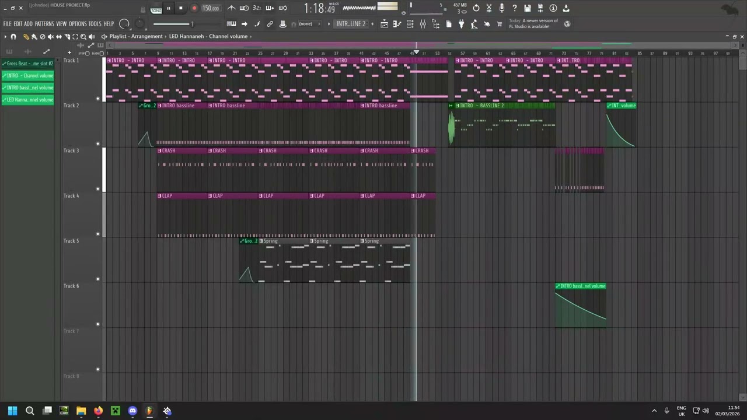The image size is (747, 420).
Task: Open the INTR..LINE 2 pattern selector
Action: tap(351, 24)
